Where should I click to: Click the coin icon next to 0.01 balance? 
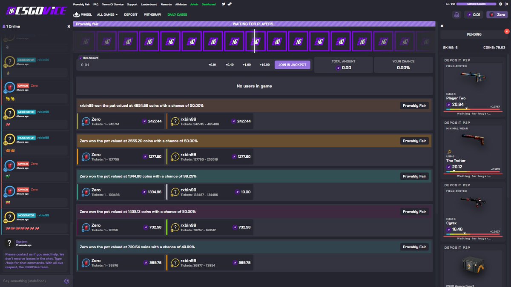(x=470, y=15)
